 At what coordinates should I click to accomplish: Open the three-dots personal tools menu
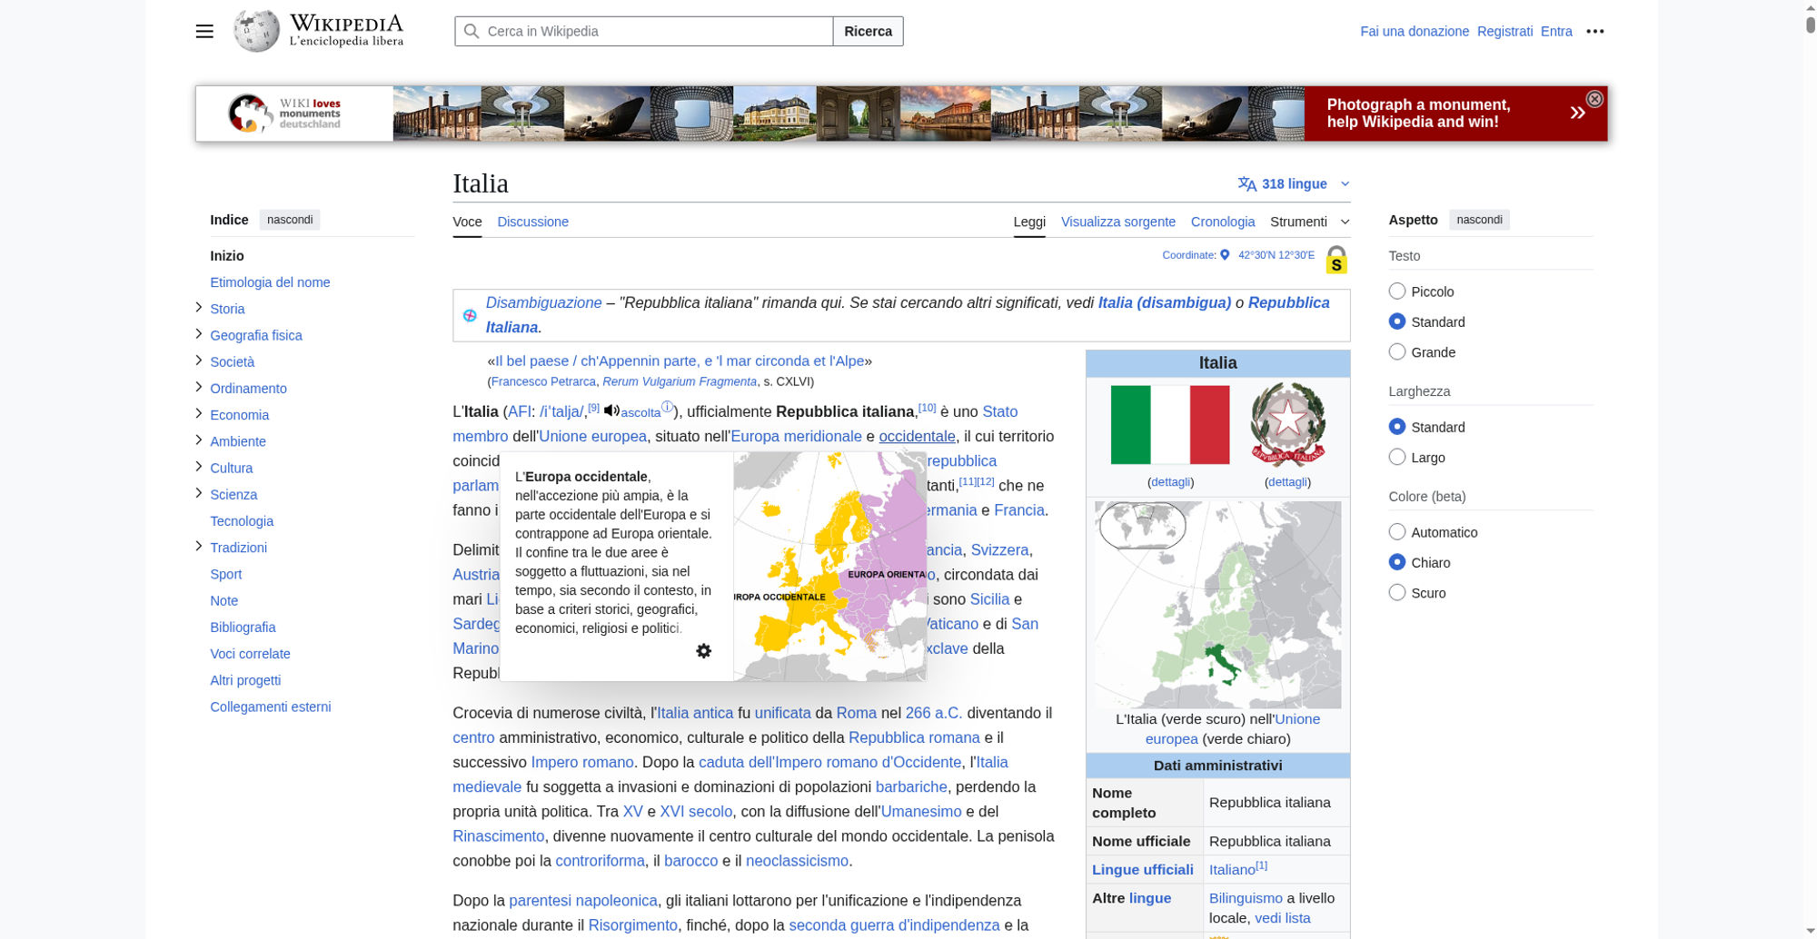pyautogui.click(x=1594, y=31)
